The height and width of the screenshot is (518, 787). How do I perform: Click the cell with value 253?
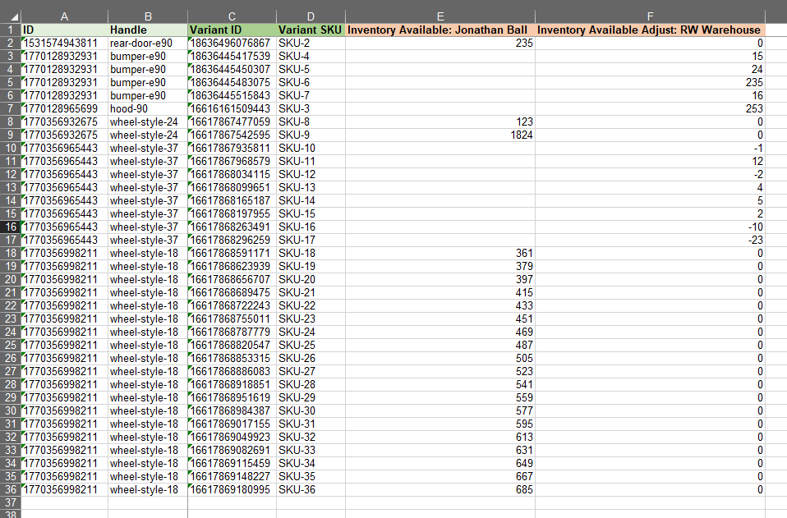[650, 108]
